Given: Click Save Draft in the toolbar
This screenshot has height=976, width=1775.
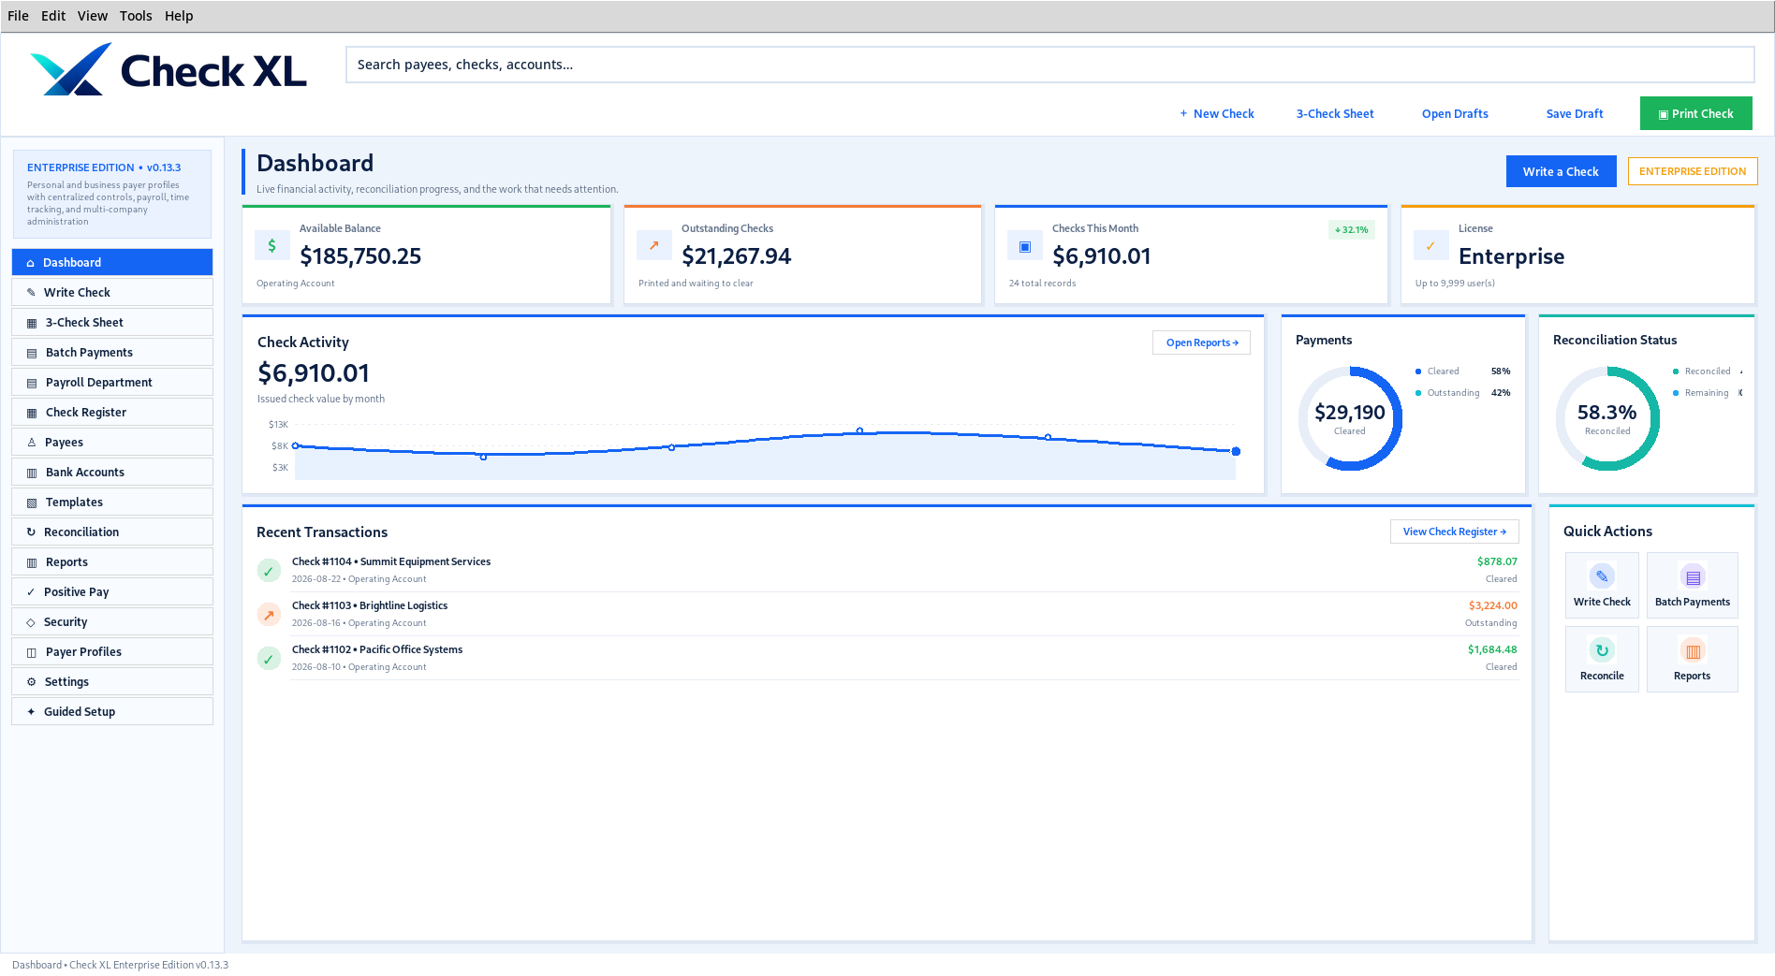Looking at the screenshot, I should click(1575, 113).
